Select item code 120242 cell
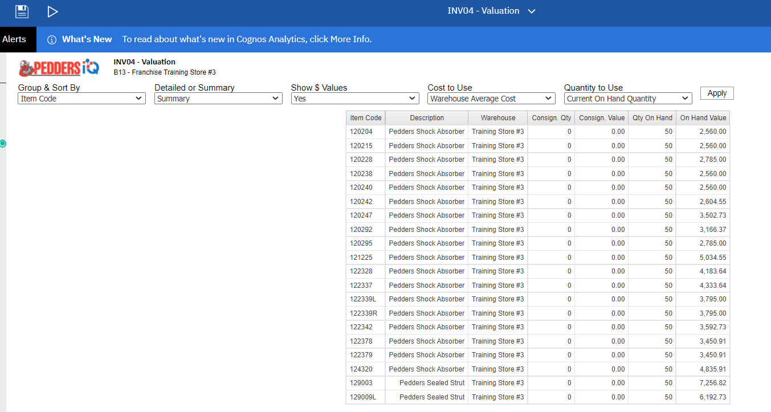This screenshot has width=771, height=412. tap(366, 202)
